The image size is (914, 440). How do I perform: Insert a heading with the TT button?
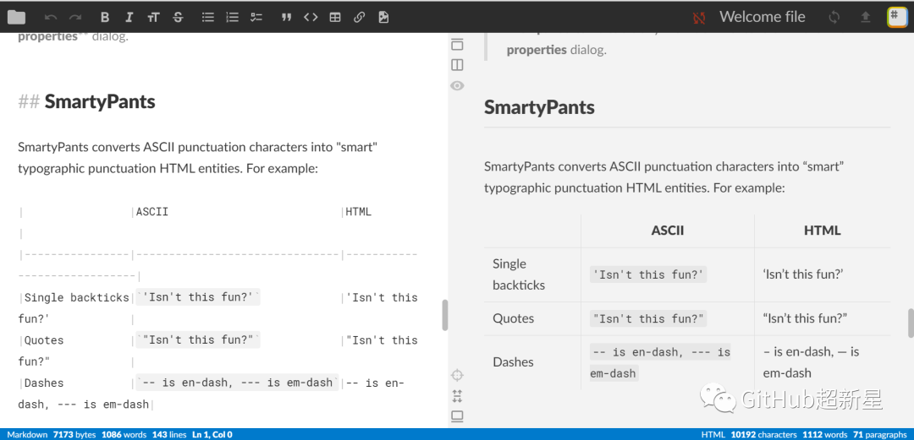click(153, 18)
